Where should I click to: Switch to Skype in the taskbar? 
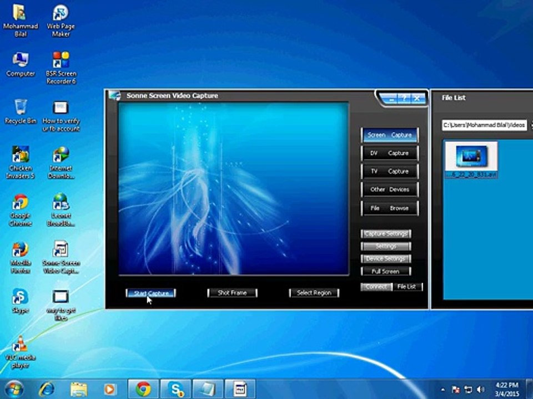(175, 389)
